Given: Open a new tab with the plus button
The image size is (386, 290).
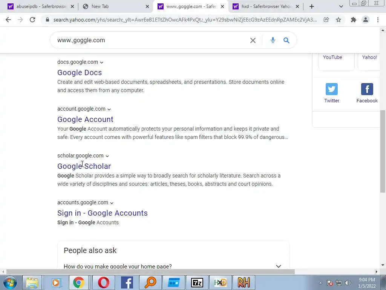Looking at the screenshot, I should (312, 6).
